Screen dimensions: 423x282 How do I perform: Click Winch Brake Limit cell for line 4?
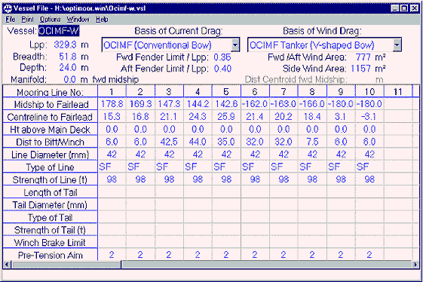click(198, 242)
